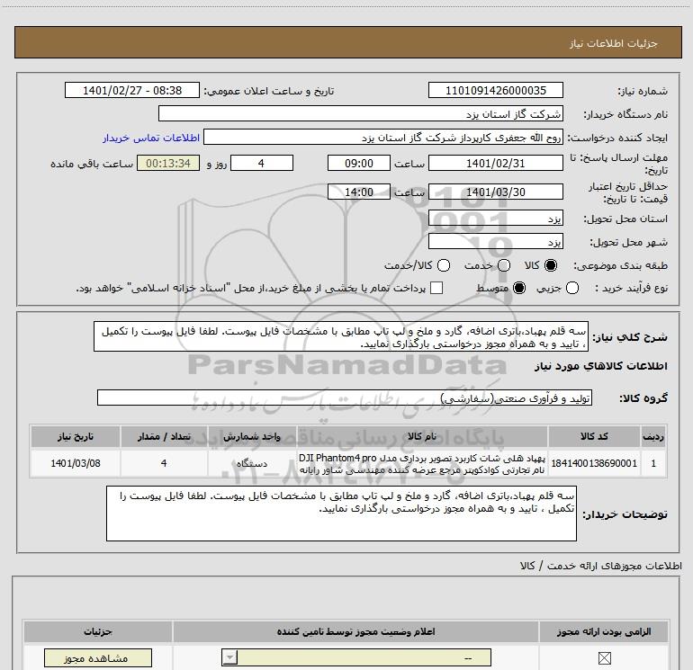Click the buyer notes text area

point(341,514)
